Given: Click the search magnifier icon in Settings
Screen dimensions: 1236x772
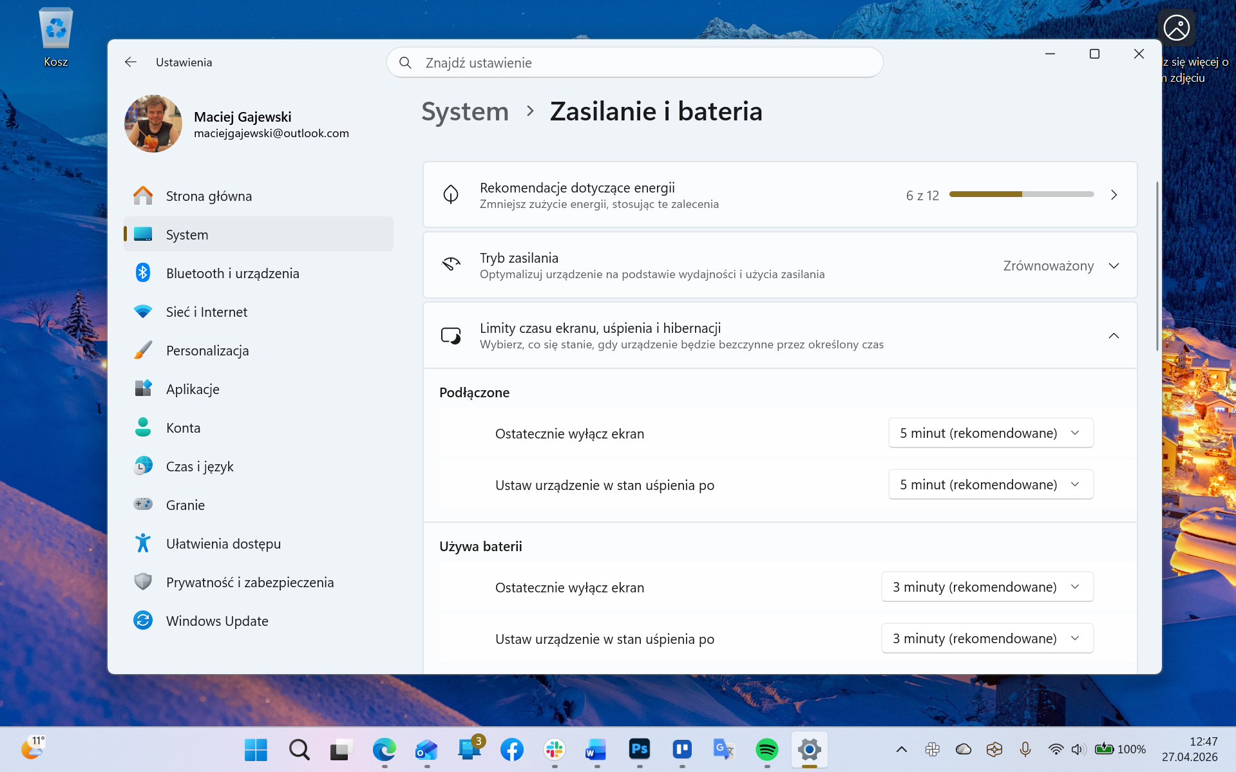Looking at the screenshot, I should [405, 62].
